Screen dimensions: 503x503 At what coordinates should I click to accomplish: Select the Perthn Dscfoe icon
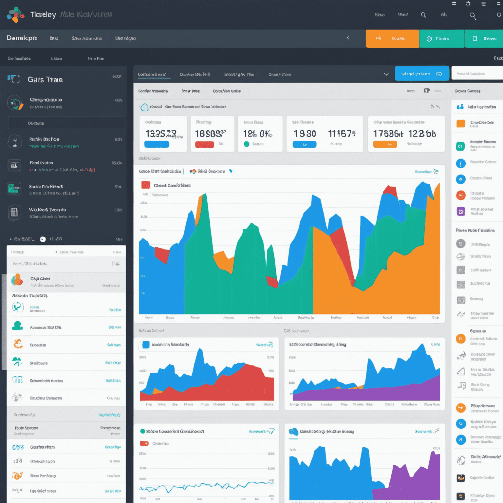tap(15, 142)
